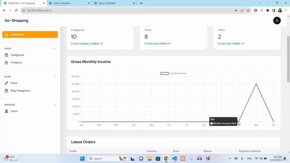Image resolution: width=290 pixels, height=163 pixels.
Task: Open XAMPP from the taskbar
Action: [x=183, y=158]
